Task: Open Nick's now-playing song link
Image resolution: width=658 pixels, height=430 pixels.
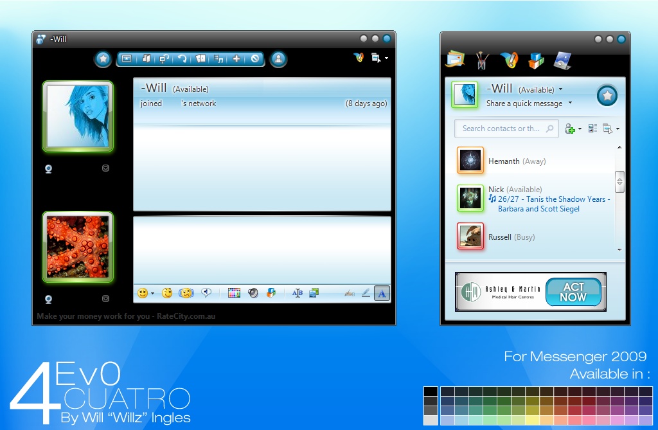Action: point(549,204)
